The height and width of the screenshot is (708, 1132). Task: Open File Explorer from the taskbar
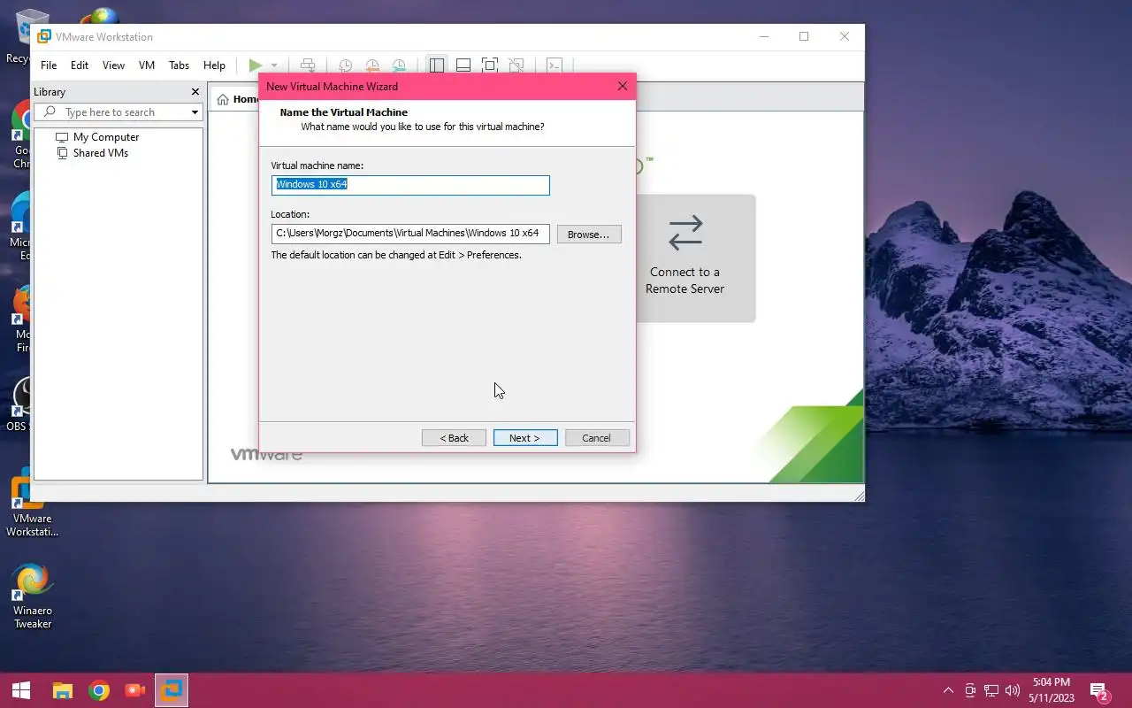point(62,690)
